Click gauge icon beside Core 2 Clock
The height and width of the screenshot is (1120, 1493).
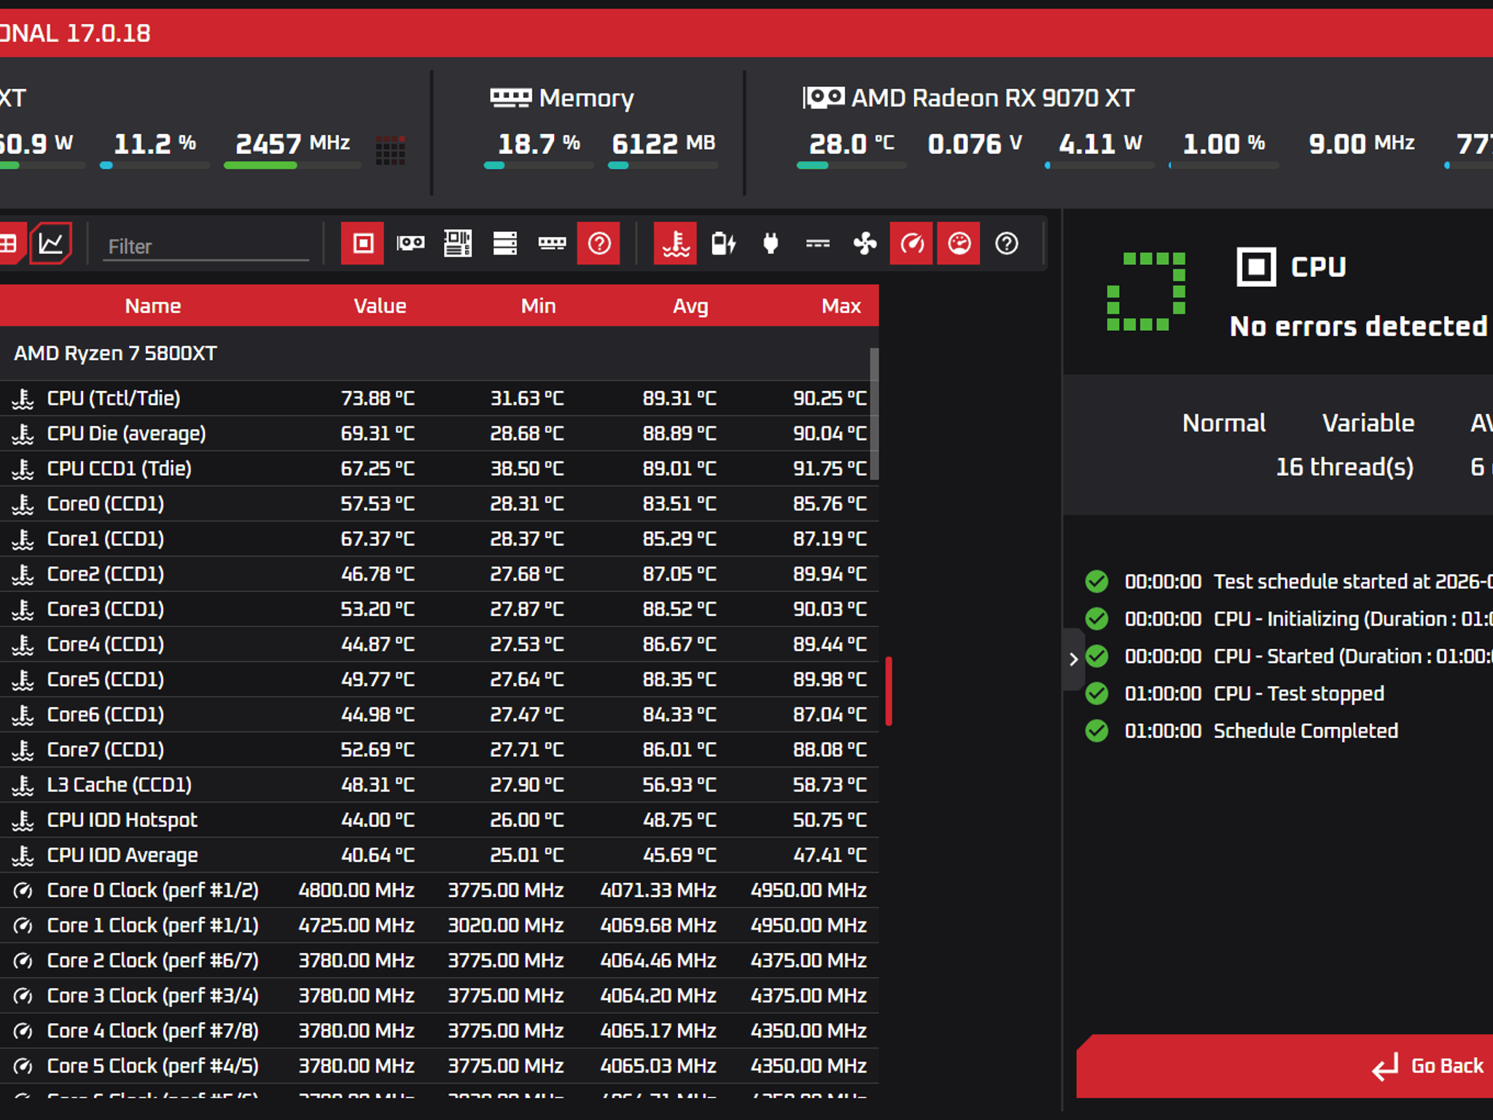[x=23, y=960]
